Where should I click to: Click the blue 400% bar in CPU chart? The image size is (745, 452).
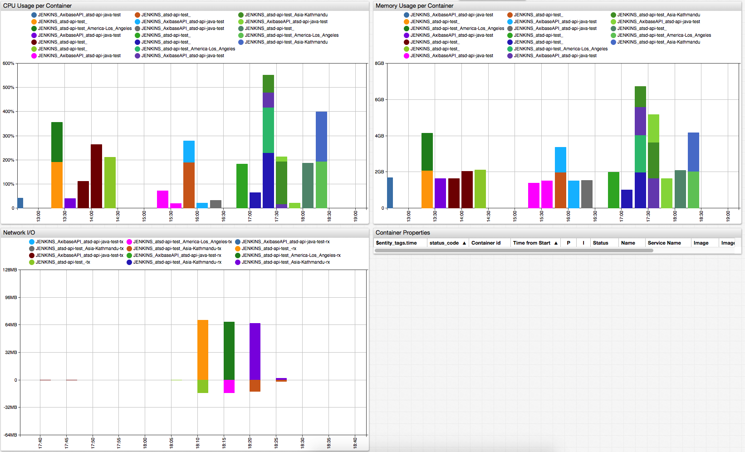point(321,137)
